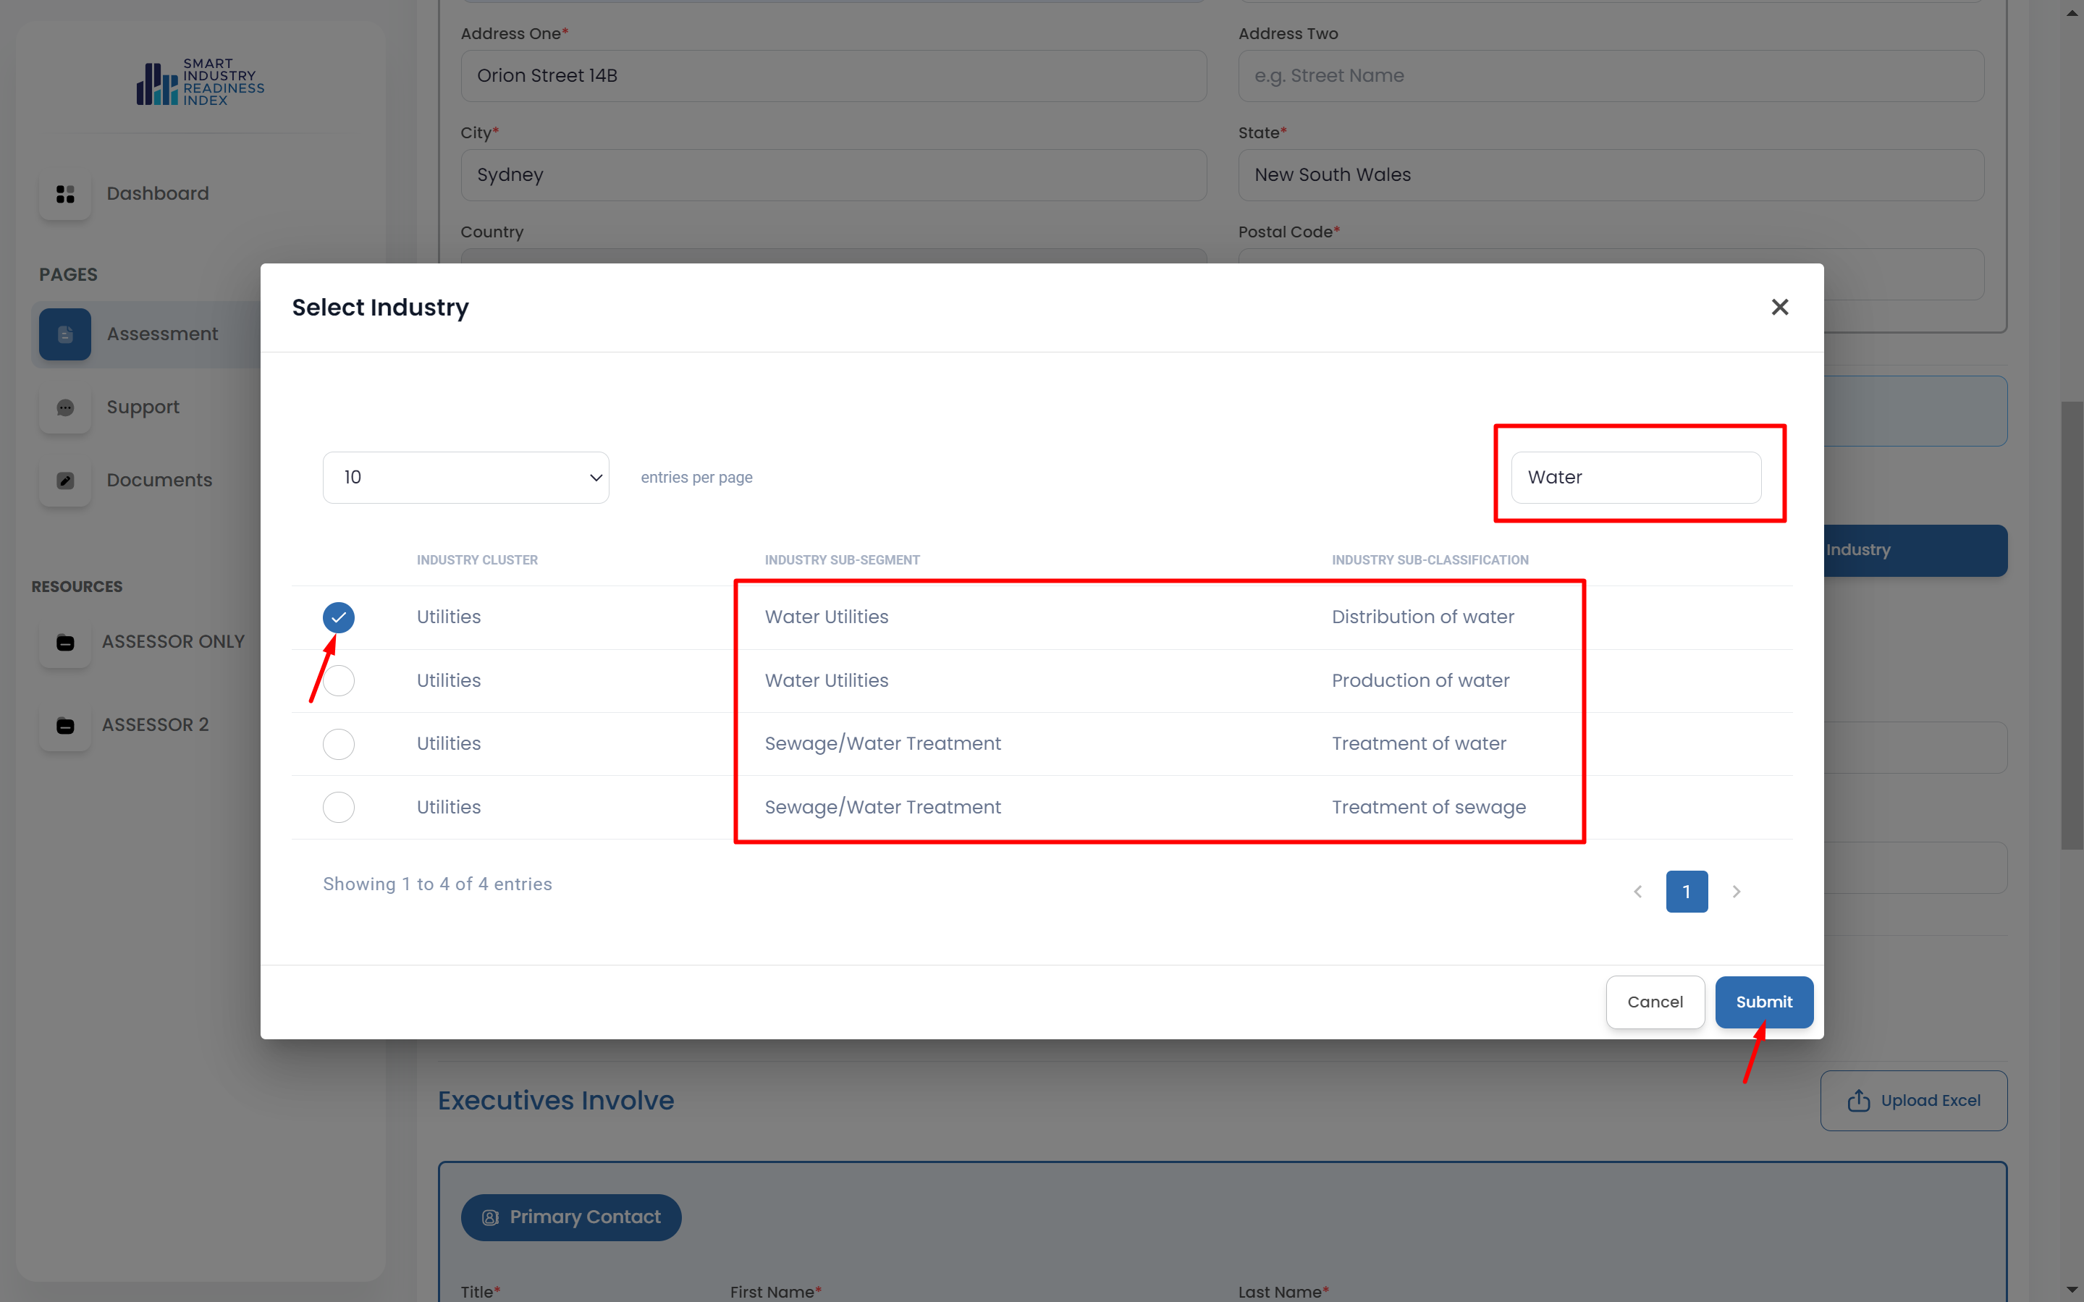Viewport: 2084px width, 1302px height.
Task: Click the Assessment page icon
Action: (x=64, y=334)
